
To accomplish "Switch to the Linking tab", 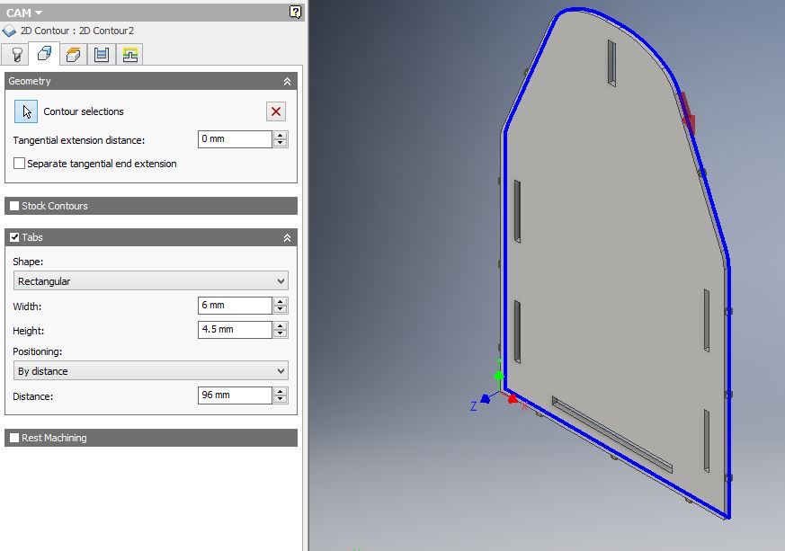I will [129, 54].
